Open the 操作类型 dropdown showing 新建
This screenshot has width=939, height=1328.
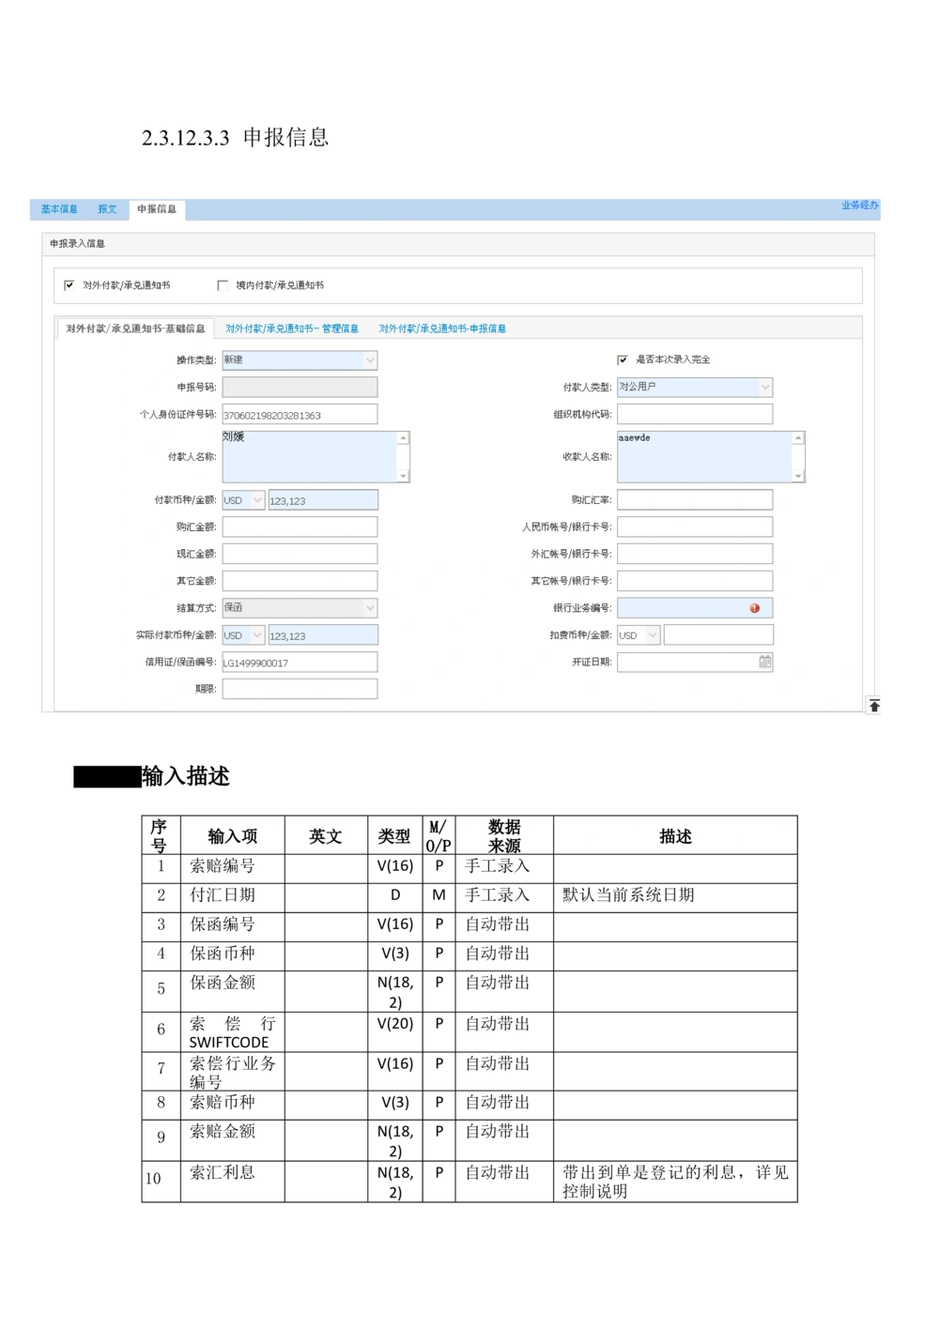point(368,359)
